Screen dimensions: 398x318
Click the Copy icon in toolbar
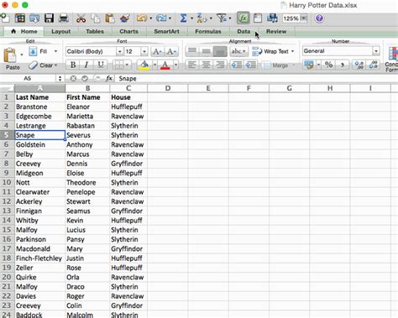96,18
